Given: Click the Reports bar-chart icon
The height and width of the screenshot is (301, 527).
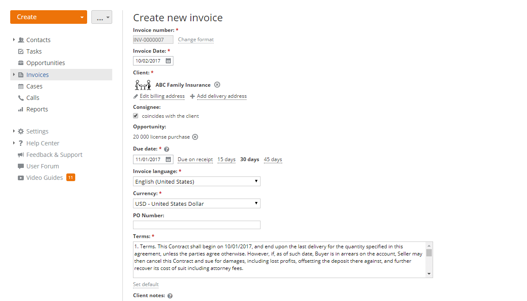Looking at the screenshot, I should (x=20, y=109).
